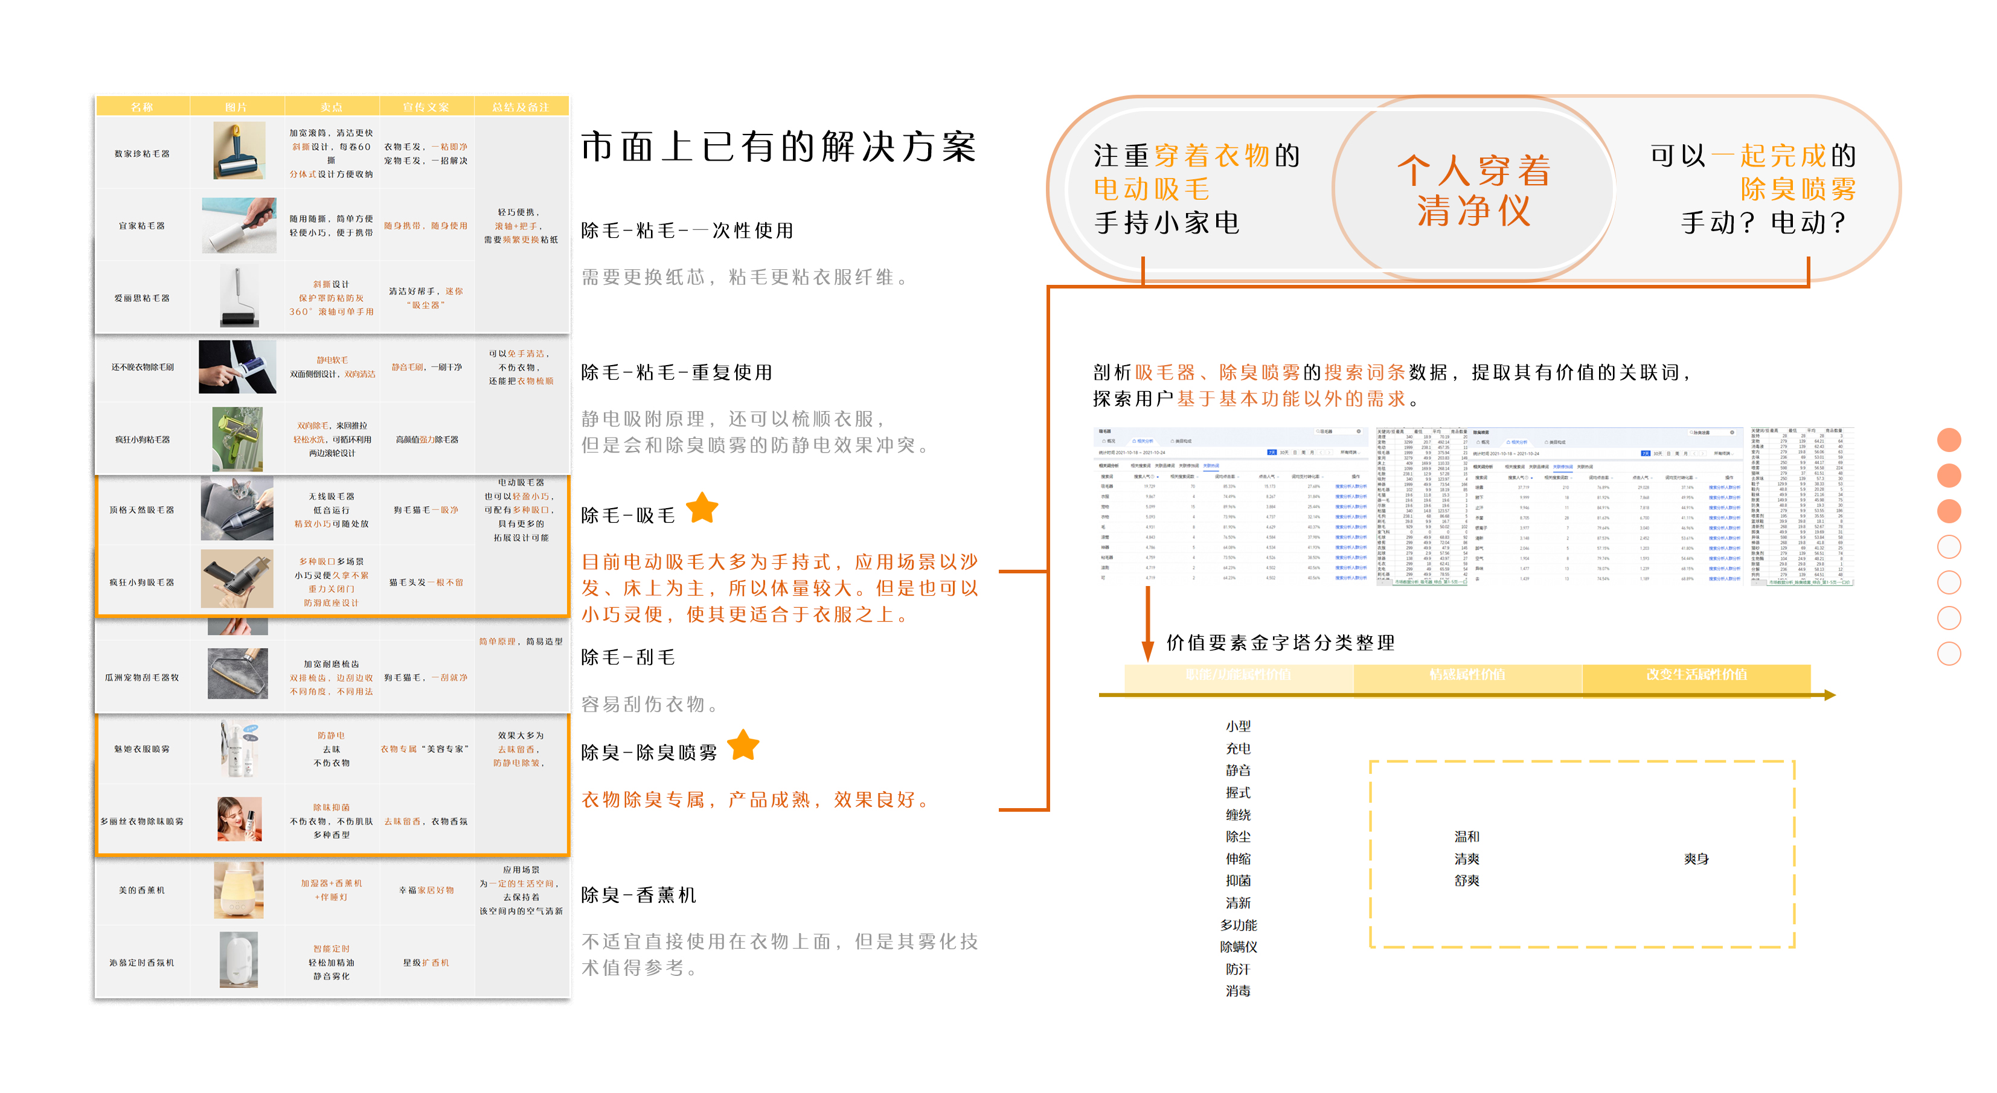This screenshot has height=1093, width=1997.
Task: Switch to the 情感属性价值 segment
Action: click(x=1467, y=675)
